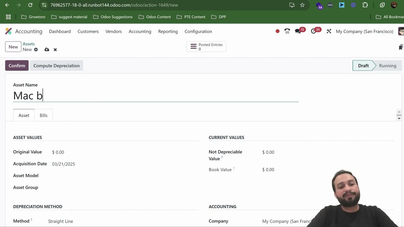Click the install app icon in address bar
The height and width of the screenshot is (227, 404).
tap(292, 5)
